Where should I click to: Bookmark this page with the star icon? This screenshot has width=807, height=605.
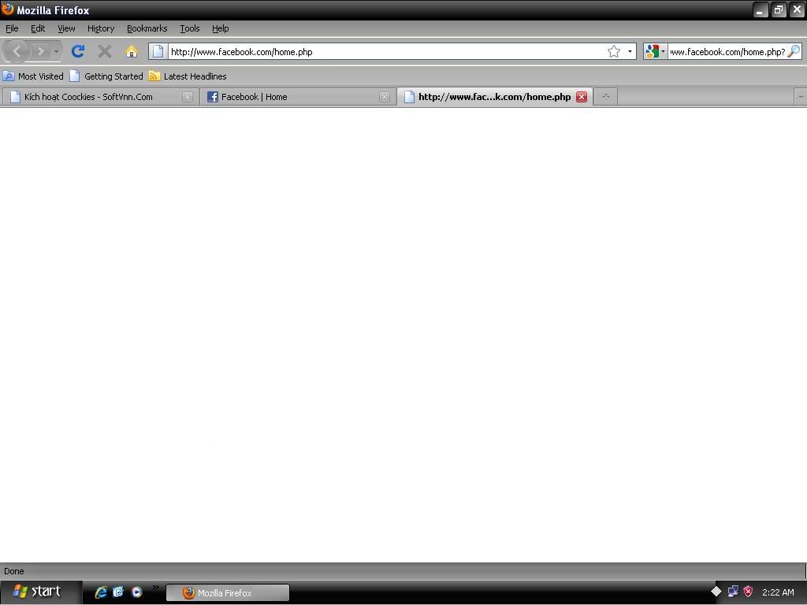coord(613,51)
